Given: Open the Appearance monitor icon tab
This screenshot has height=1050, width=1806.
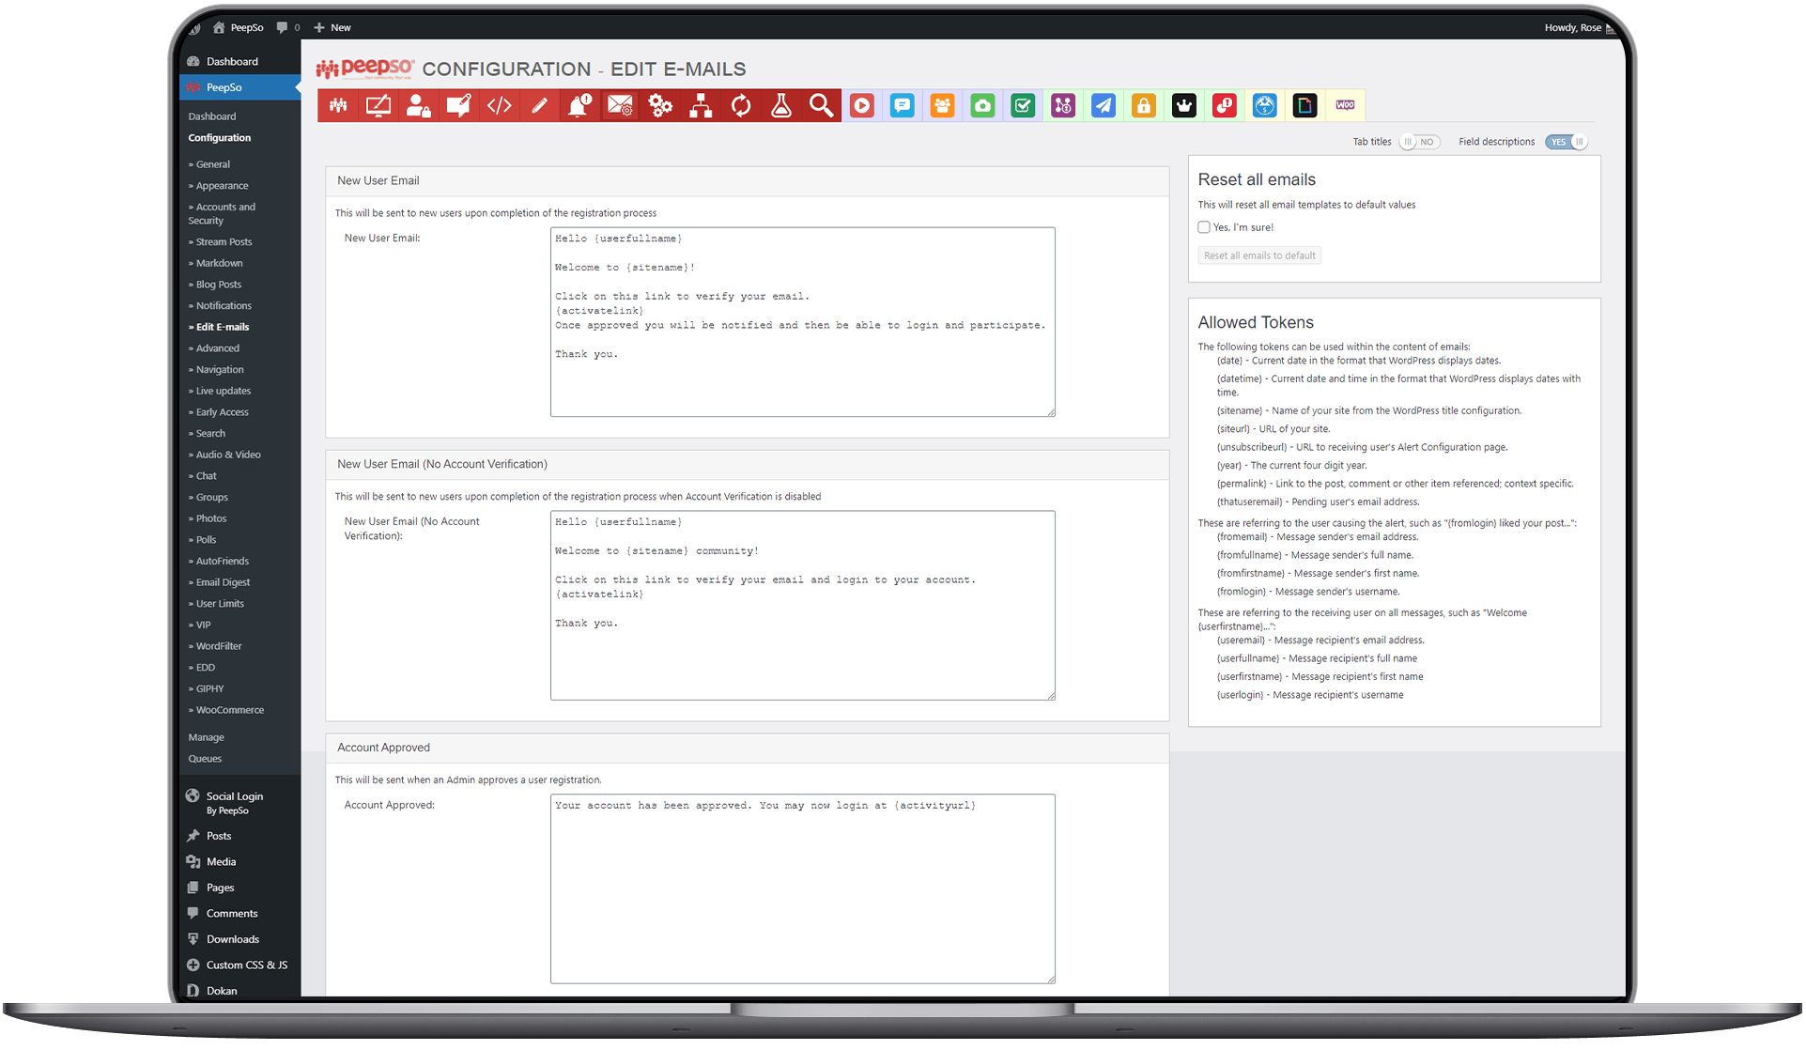Looking at the screenshot, I should click(x=378, y=106).
